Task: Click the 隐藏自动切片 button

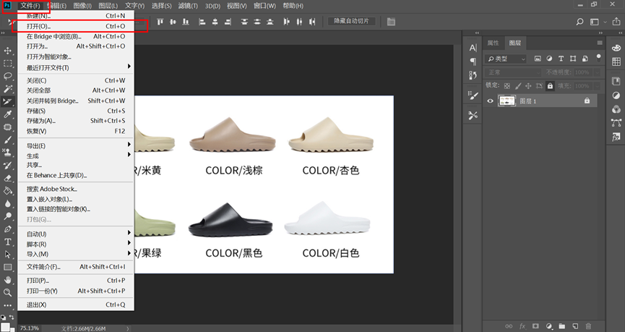Action: [351, 22]
